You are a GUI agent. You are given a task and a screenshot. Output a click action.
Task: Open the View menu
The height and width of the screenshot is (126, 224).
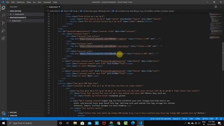29,2
